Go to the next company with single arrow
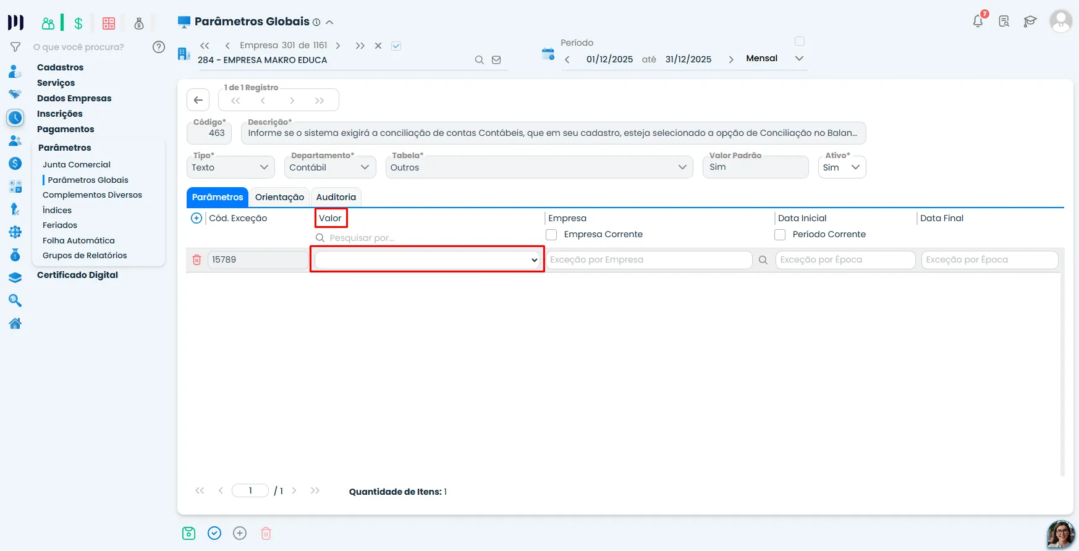The height and width of the screenshot is (551, 1079). 338,46
